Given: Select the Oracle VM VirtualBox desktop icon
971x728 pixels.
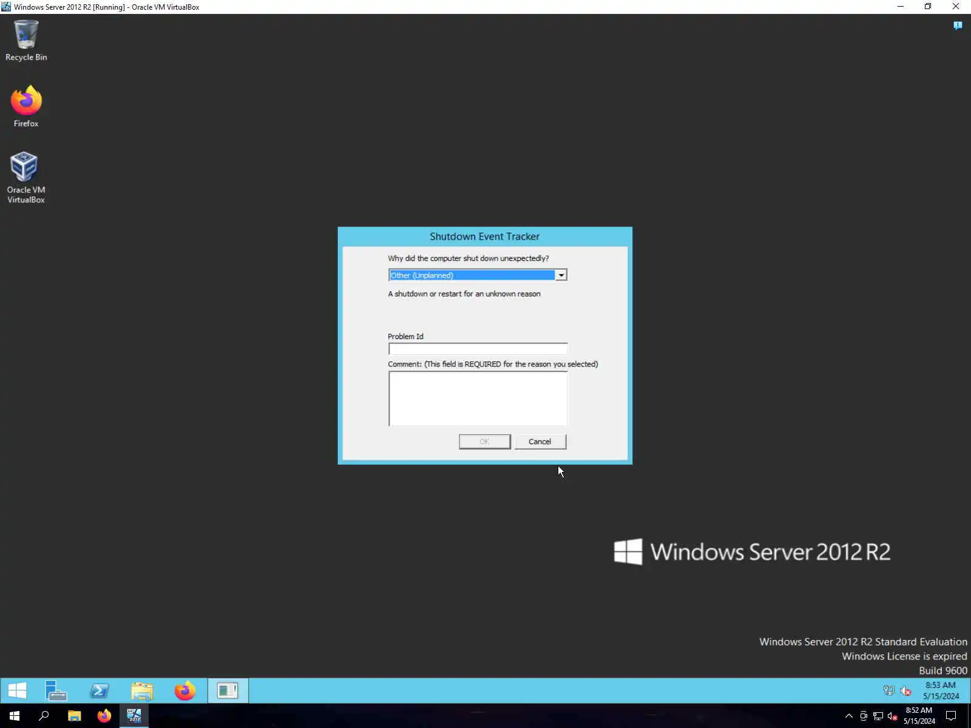Looking at the screenshot, I should (25, 177).
